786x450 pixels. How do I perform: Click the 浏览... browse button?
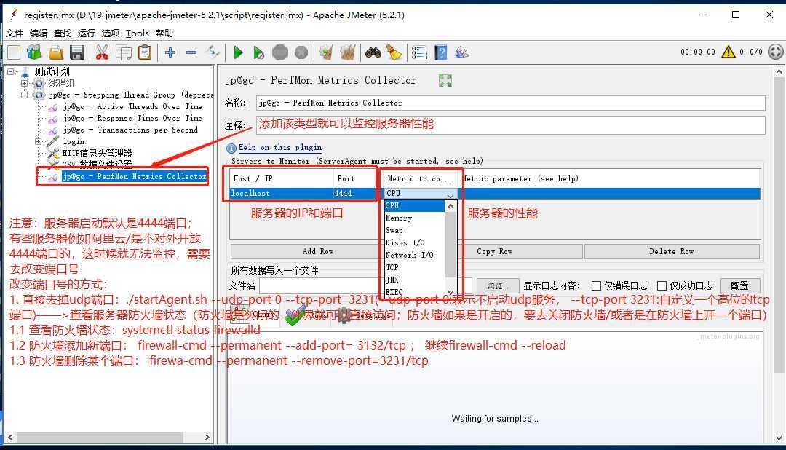tap(497, 285)
